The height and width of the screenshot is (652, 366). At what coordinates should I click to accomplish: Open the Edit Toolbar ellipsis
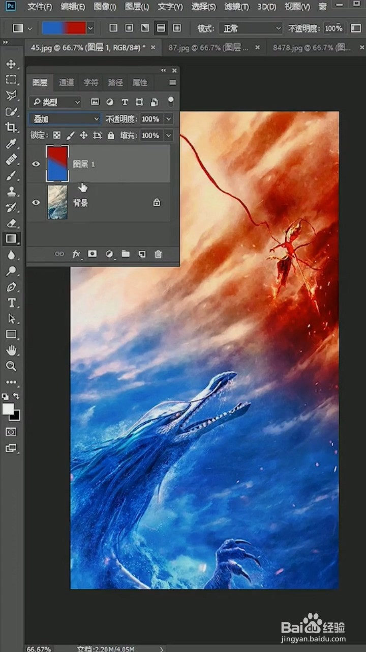click(11, 382)
